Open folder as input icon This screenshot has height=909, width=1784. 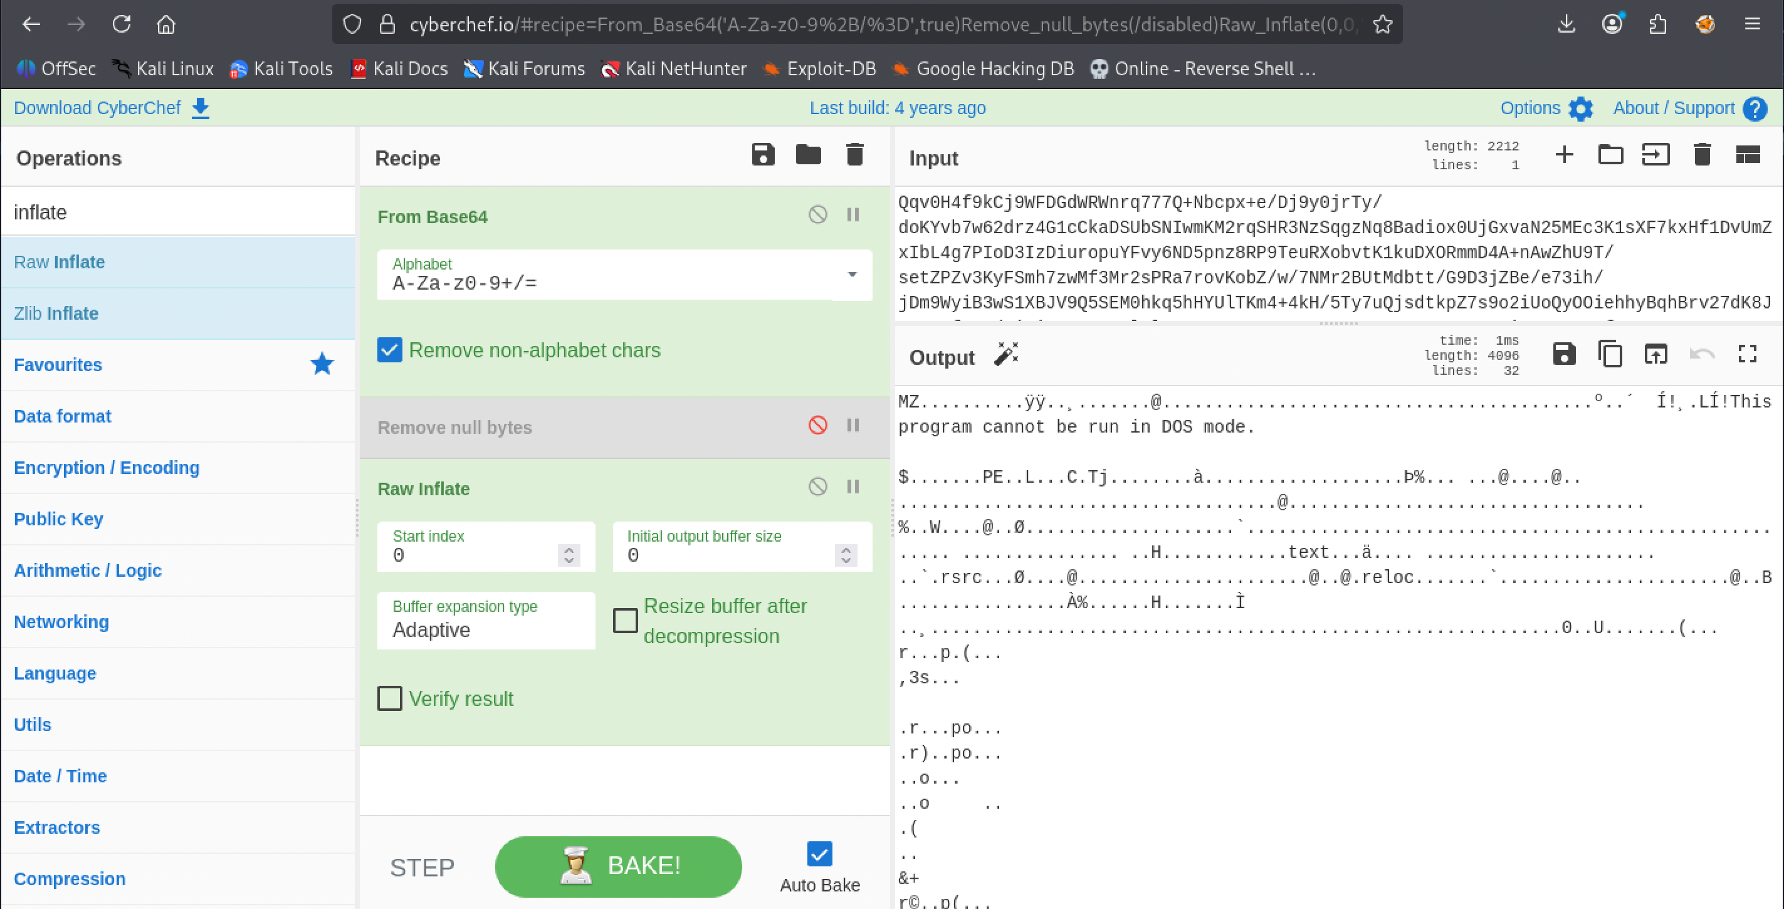(1610, 154)
